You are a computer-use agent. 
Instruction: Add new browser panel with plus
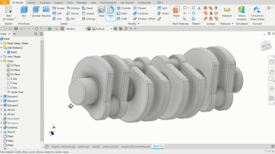click(15, 34)
